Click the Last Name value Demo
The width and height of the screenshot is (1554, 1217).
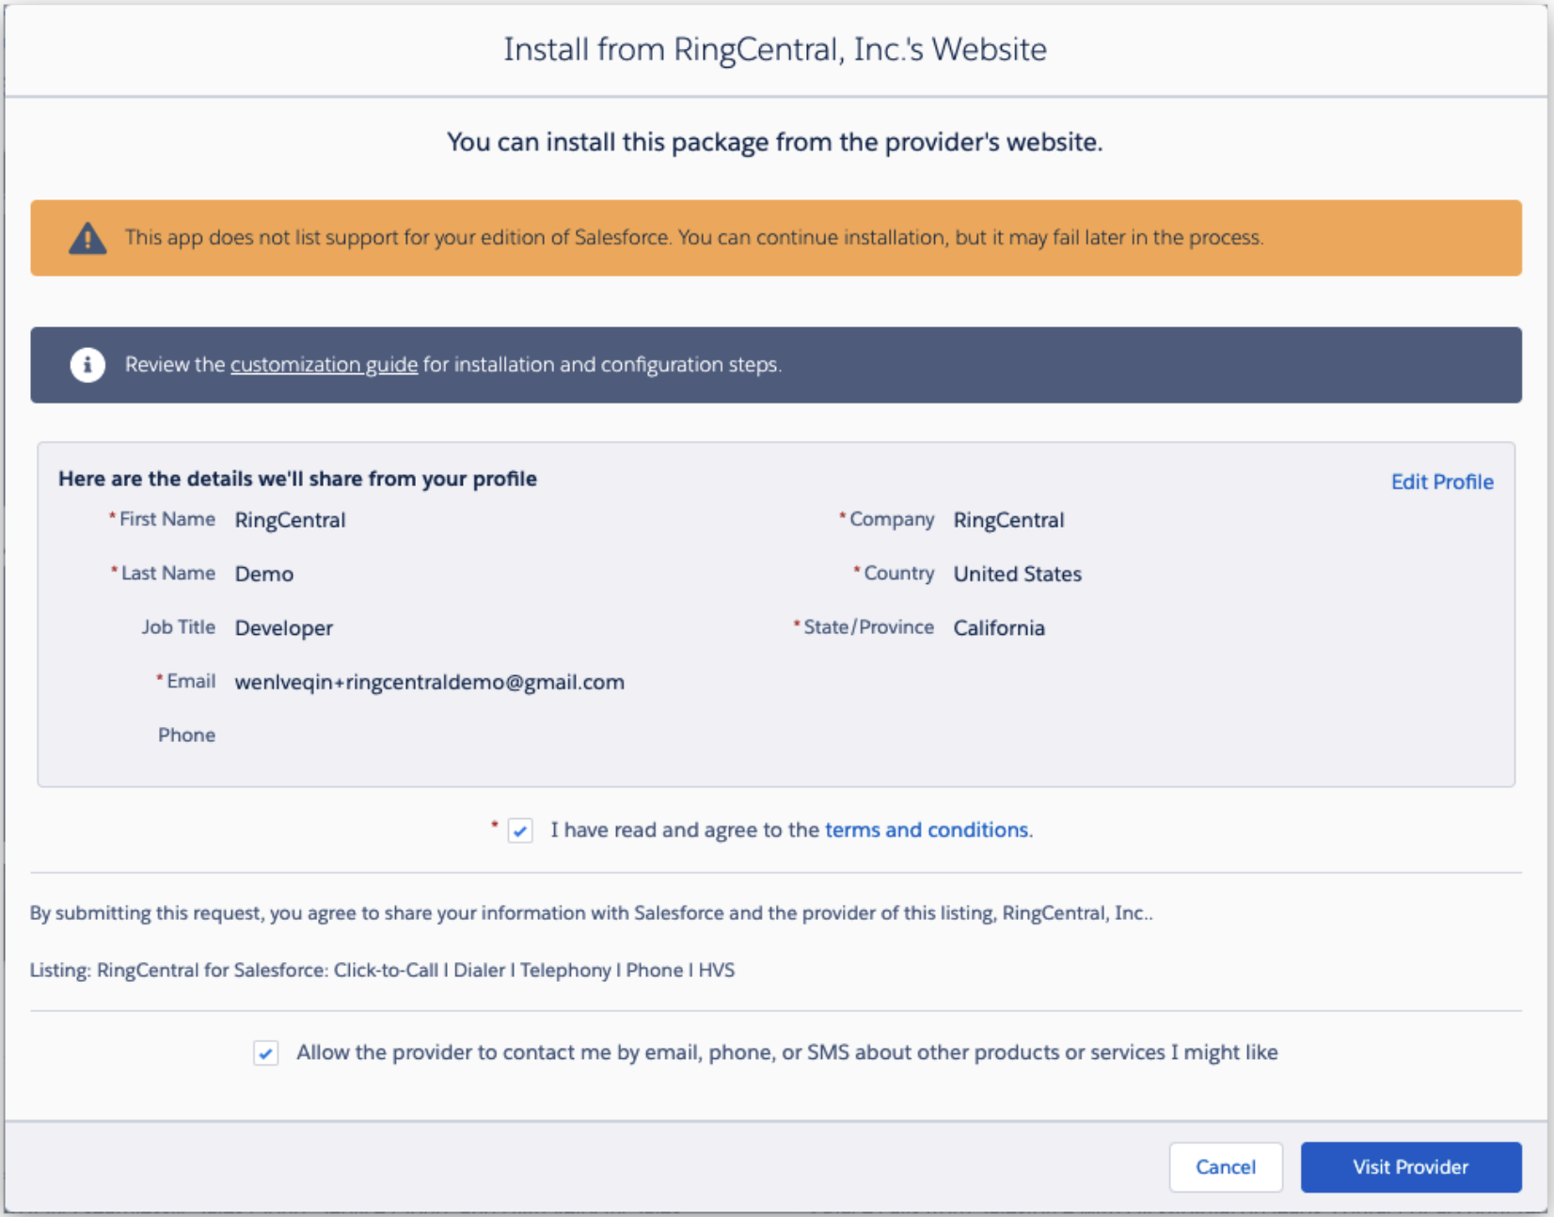263,574
